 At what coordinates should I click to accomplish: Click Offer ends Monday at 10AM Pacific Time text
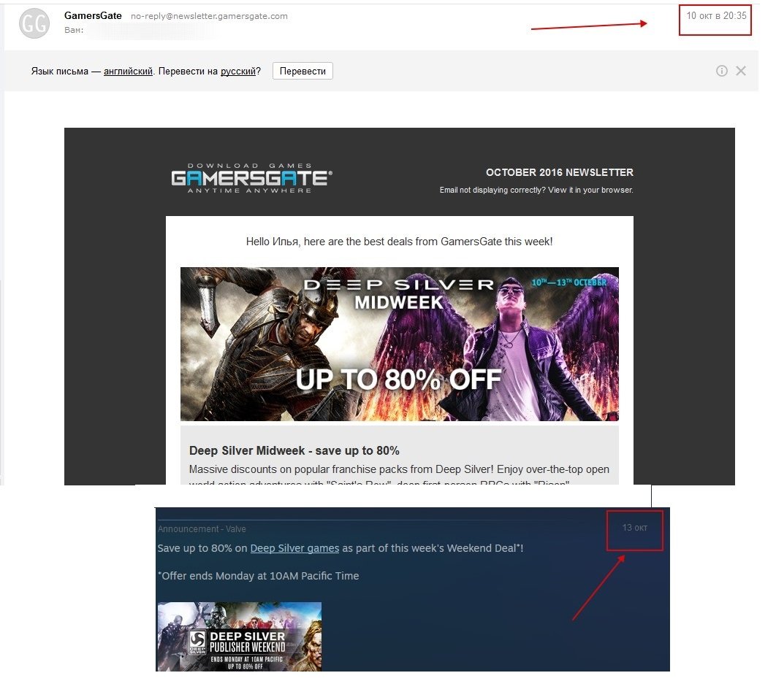(259, 576)
